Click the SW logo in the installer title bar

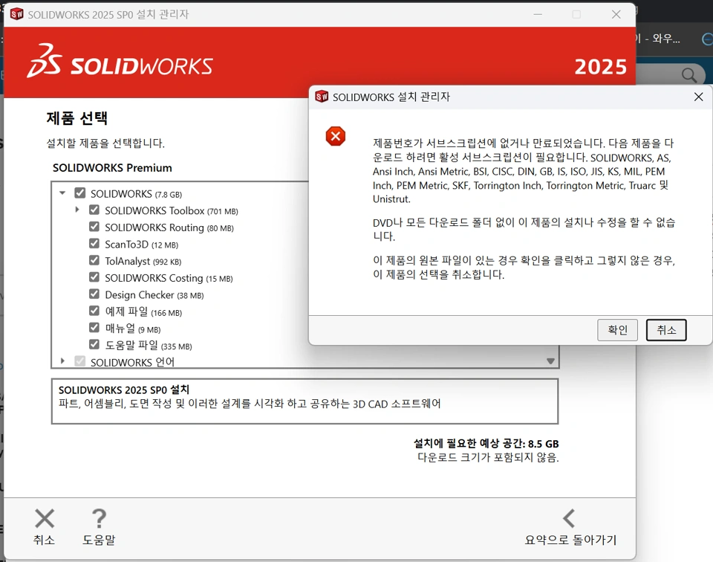[17, 14]
